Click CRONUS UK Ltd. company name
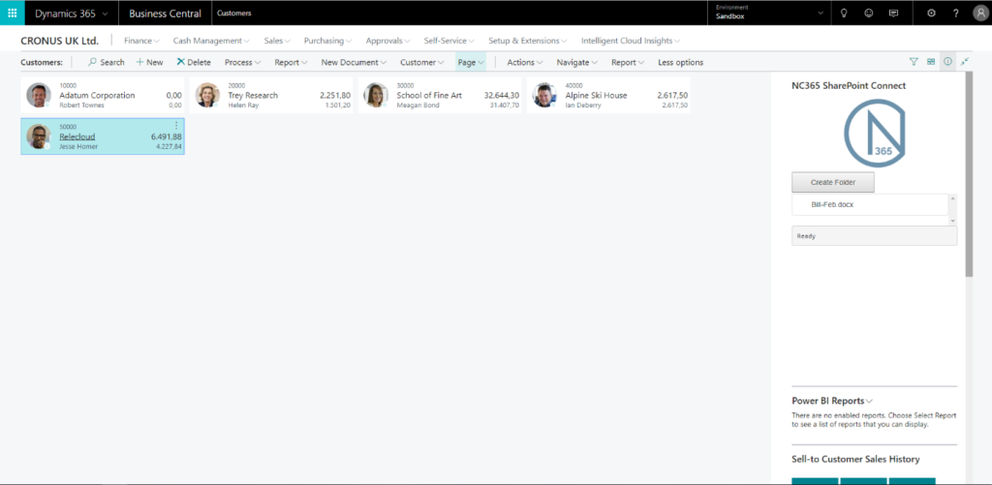The height and width of the screenshot is (485, 992). tap(60, 41)
